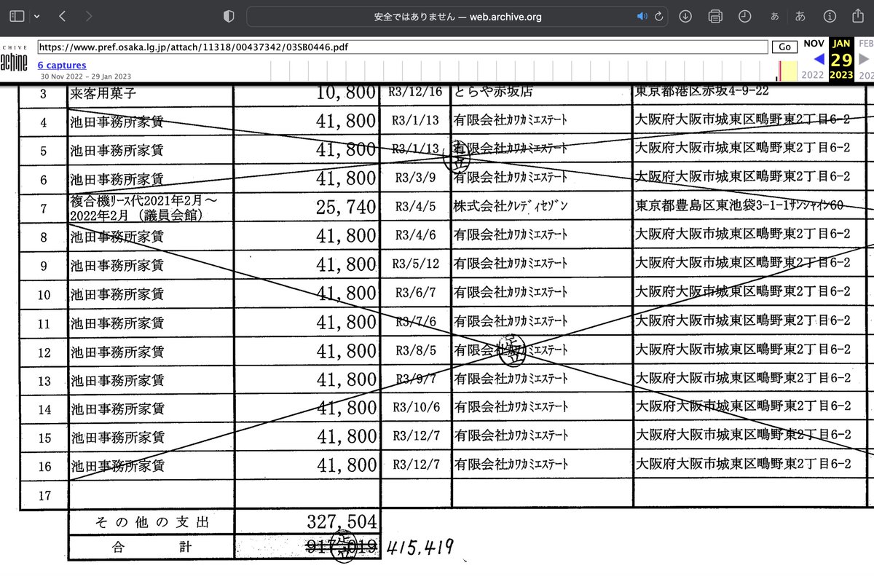Show the downloads list
The image size is (874, 576).
point(685,16)
